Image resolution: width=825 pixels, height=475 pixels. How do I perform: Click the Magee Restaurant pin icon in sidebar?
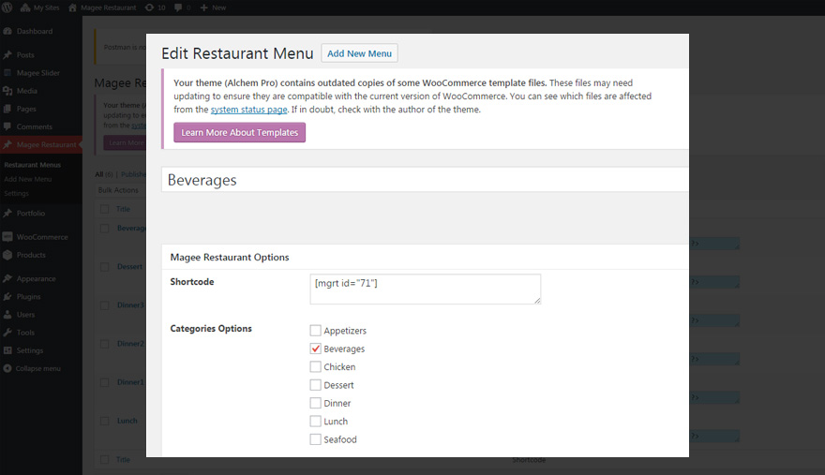point(7,144)
